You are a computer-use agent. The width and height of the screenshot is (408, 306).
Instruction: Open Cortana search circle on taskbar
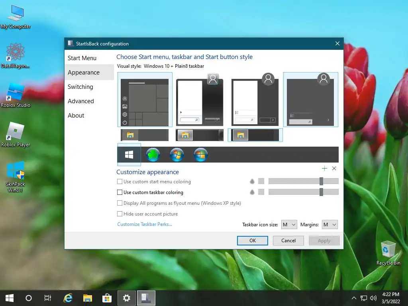(29, 298)
